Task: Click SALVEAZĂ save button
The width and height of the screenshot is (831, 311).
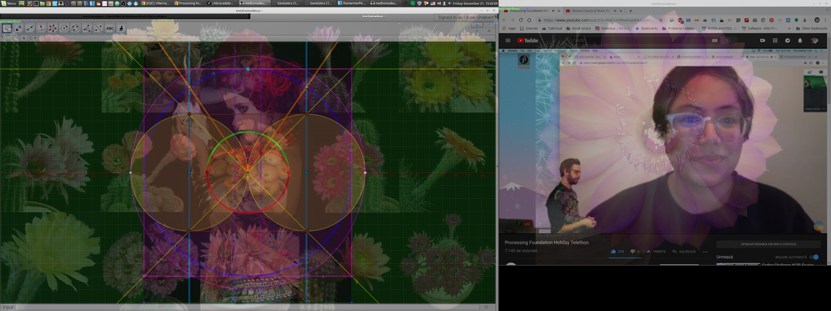Action: [x=684, y=251]
